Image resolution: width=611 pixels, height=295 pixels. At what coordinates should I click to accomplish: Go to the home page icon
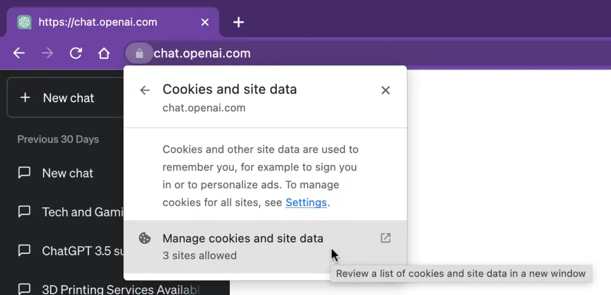tap(104, 53)
